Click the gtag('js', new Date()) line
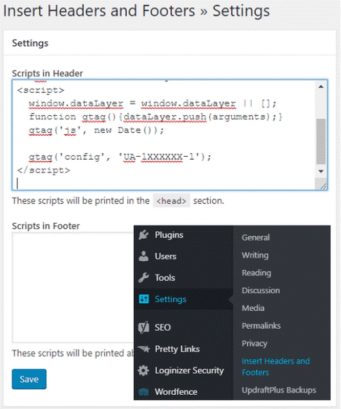This screenshot has height=409, width=341. (x=96, y=130)
